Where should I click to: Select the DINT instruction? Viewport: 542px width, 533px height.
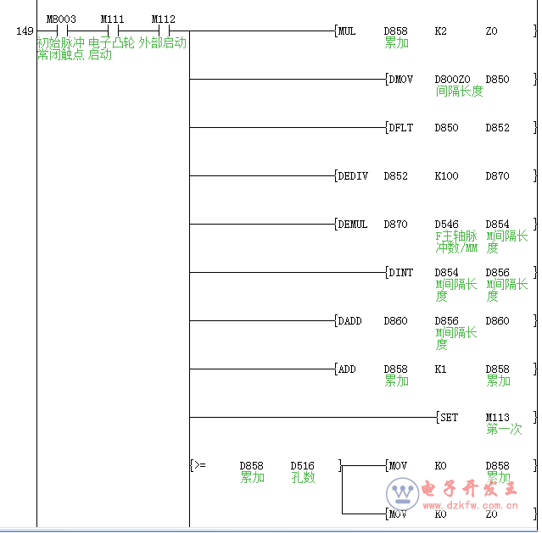[x=400, y=273]
